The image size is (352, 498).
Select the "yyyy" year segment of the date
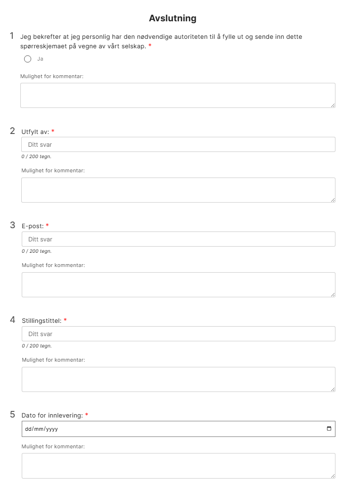51,429
